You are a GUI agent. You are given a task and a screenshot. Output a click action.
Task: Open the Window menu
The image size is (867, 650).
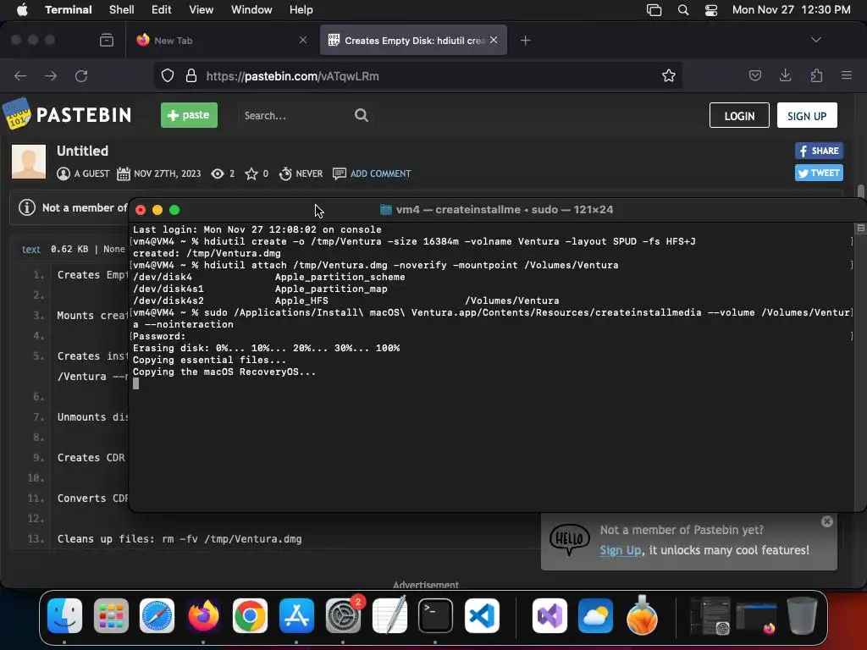tap(251, 10)
